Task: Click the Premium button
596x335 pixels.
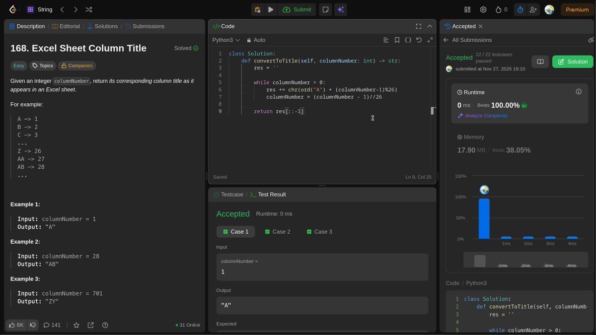Action: click(x=577, y=9)
